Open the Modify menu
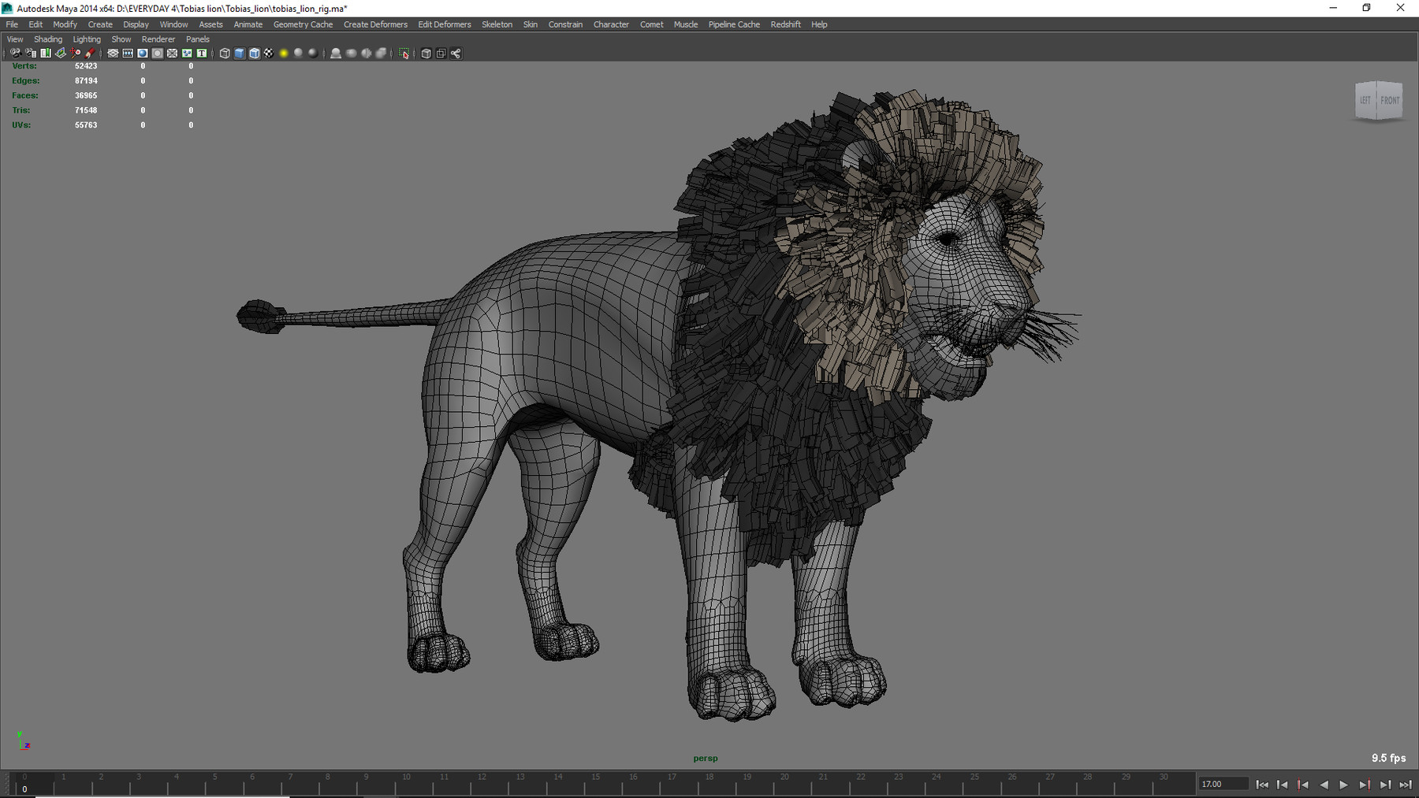 click(65, 24)
